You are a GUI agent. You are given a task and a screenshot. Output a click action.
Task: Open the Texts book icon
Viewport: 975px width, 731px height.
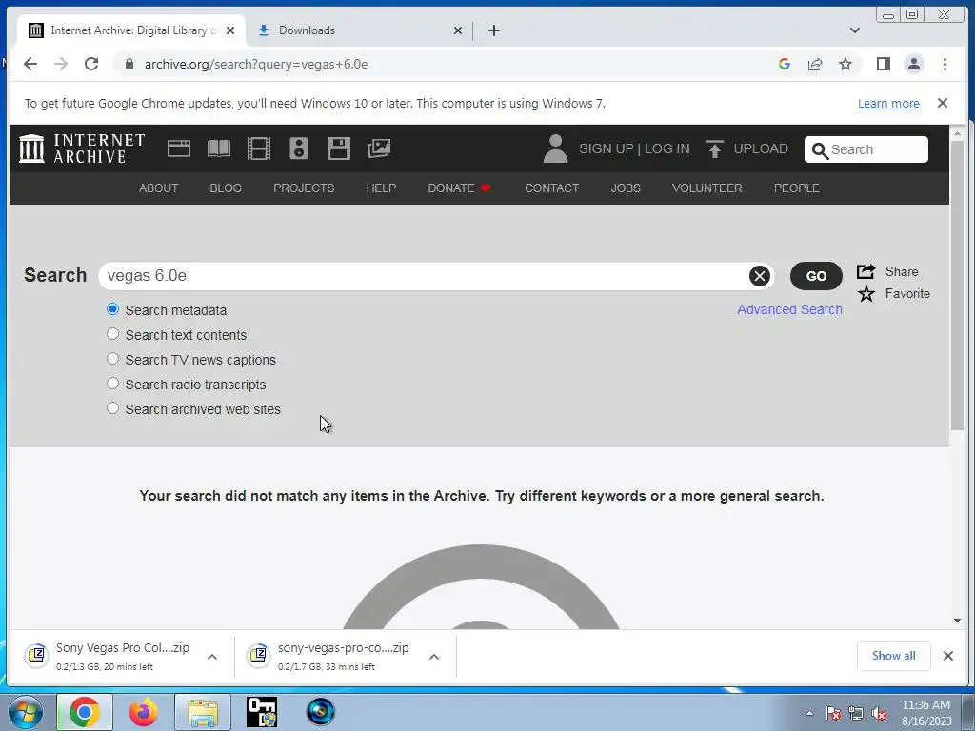point(219,148)
